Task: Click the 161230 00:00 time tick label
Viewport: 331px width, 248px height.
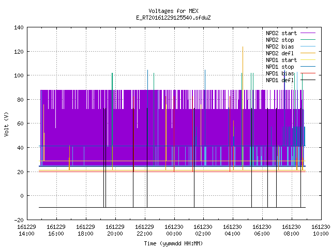Action: 174,230
